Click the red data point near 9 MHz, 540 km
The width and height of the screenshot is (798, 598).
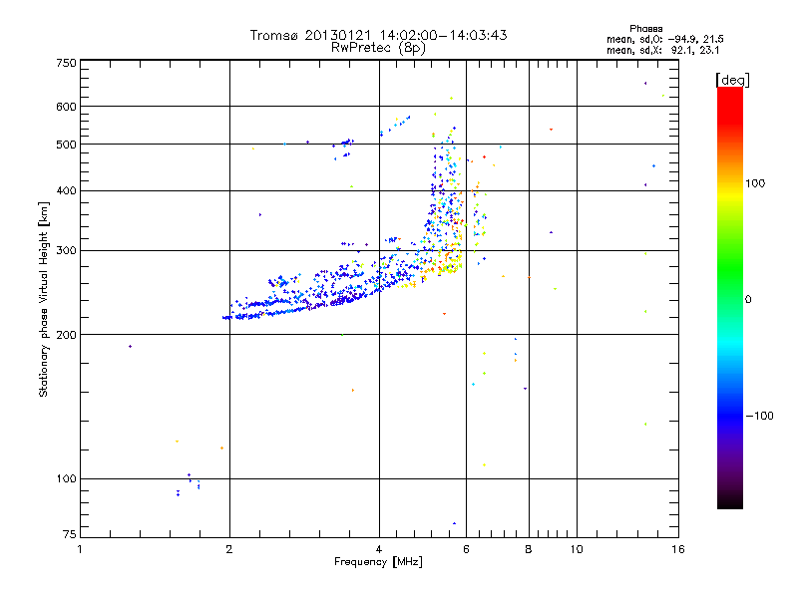tap(552, 130)
